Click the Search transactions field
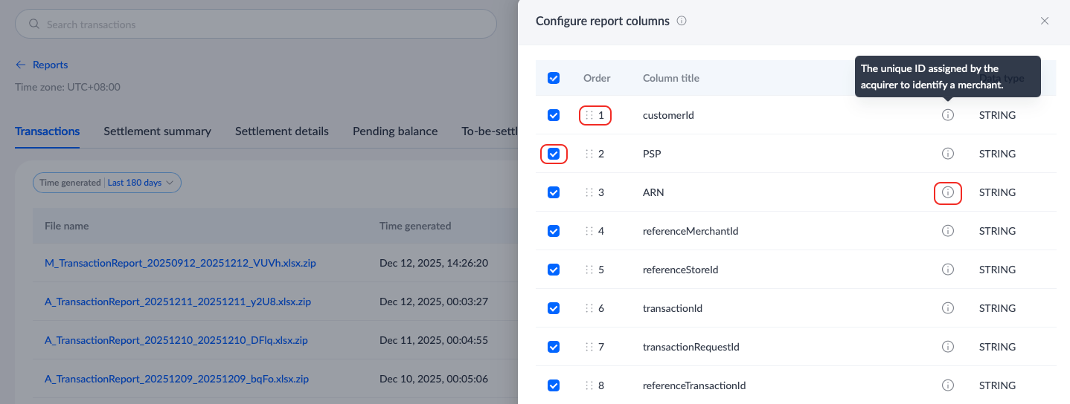The image size is (1070, 404). [256, 25]
